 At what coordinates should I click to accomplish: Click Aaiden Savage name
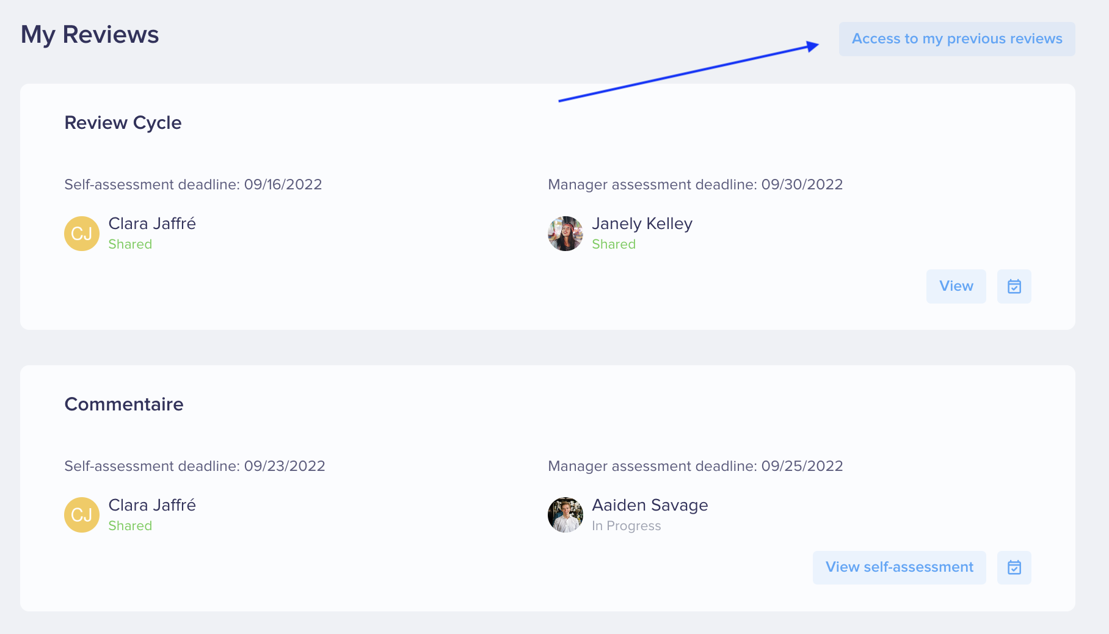point(650,505)
